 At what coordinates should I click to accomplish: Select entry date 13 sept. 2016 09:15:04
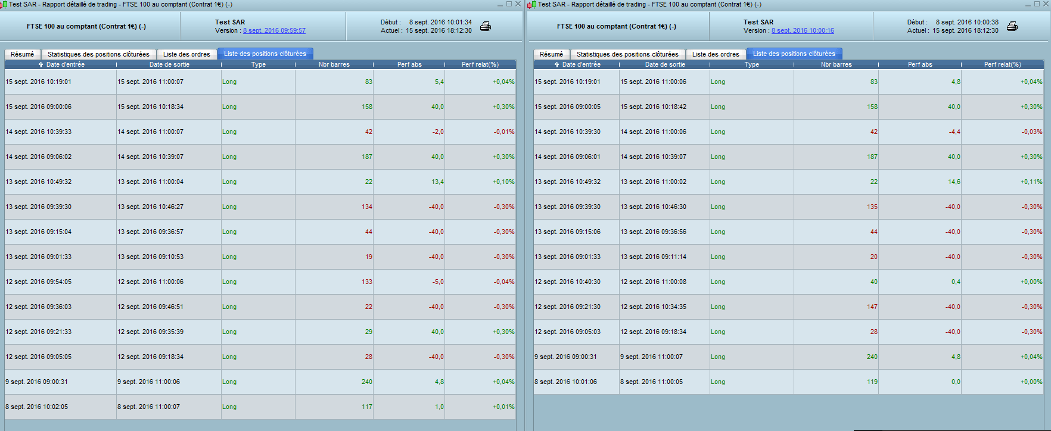pos(39,232)
